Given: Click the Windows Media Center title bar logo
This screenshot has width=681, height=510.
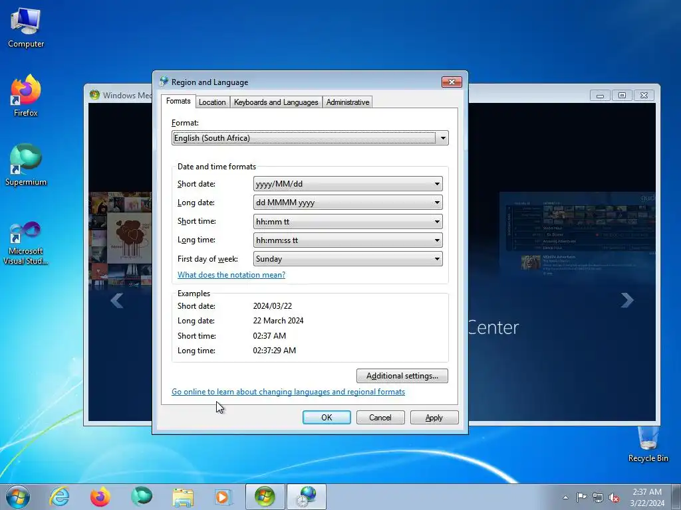Looking at the screenshot, I should click(94, 95).
